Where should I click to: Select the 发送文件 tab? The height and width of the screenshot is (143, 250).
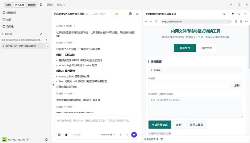coord(185,48)
